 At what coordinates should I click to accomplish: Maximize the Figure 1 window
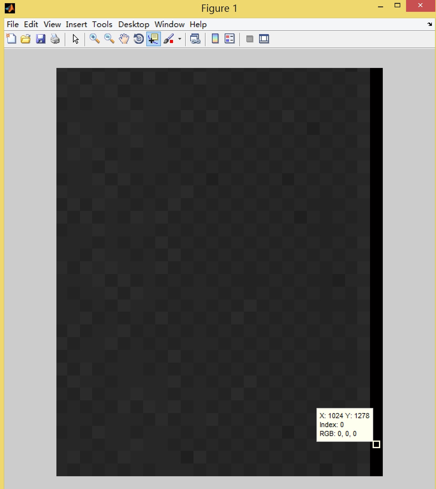pyautogui.click(x=397, y=5)
